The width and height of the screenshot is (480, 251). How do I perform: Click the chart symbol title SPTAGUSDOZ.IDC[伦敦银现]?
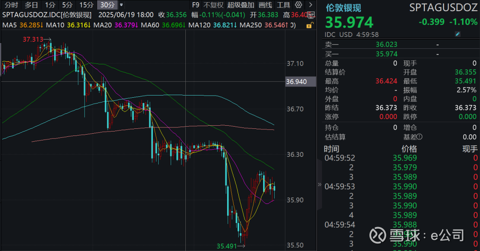pyautogui.click(x=47, y=15)
